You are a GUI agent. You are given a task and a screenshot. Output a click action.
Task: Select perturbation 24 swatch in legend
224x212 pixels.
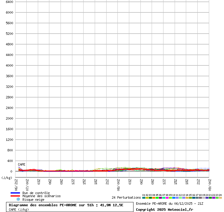pos(220,198)
